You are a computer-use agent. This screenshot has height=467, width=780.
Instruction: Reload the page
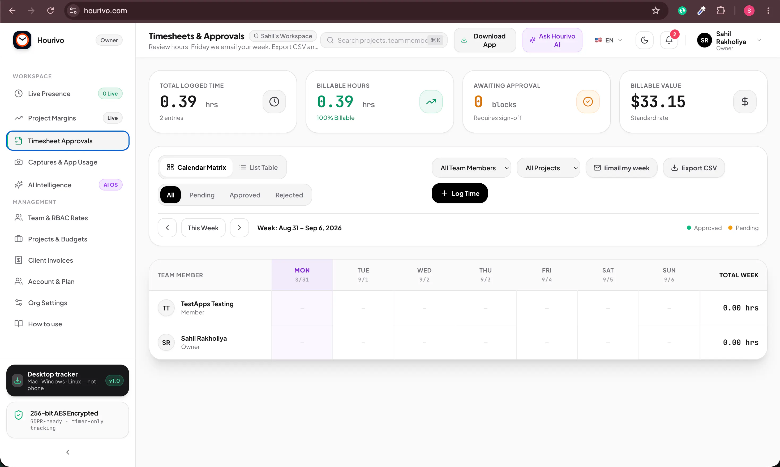click(x=50, y=11)
